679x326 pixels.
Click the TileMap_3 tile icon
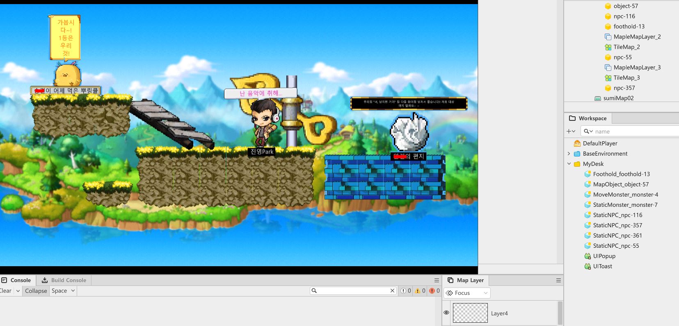coord(608,78)
